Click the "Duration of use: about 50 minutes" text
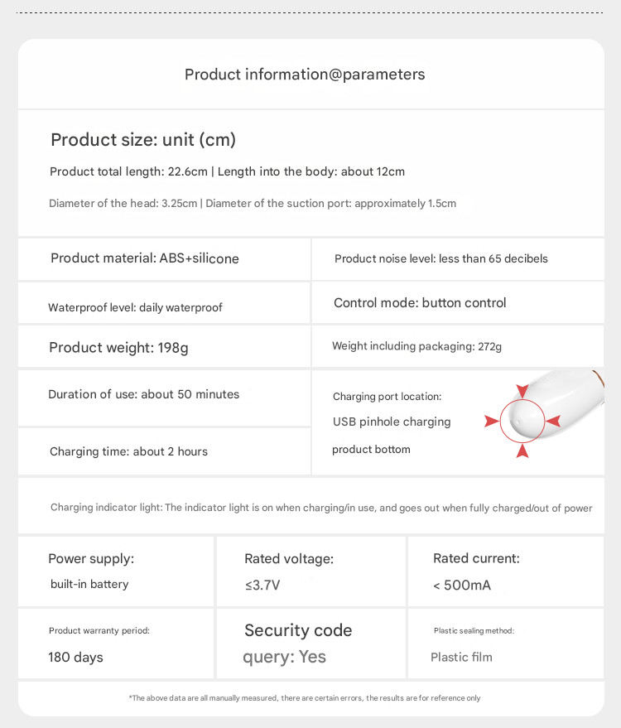This screenshot has height=728, width=621. point(143,394)
